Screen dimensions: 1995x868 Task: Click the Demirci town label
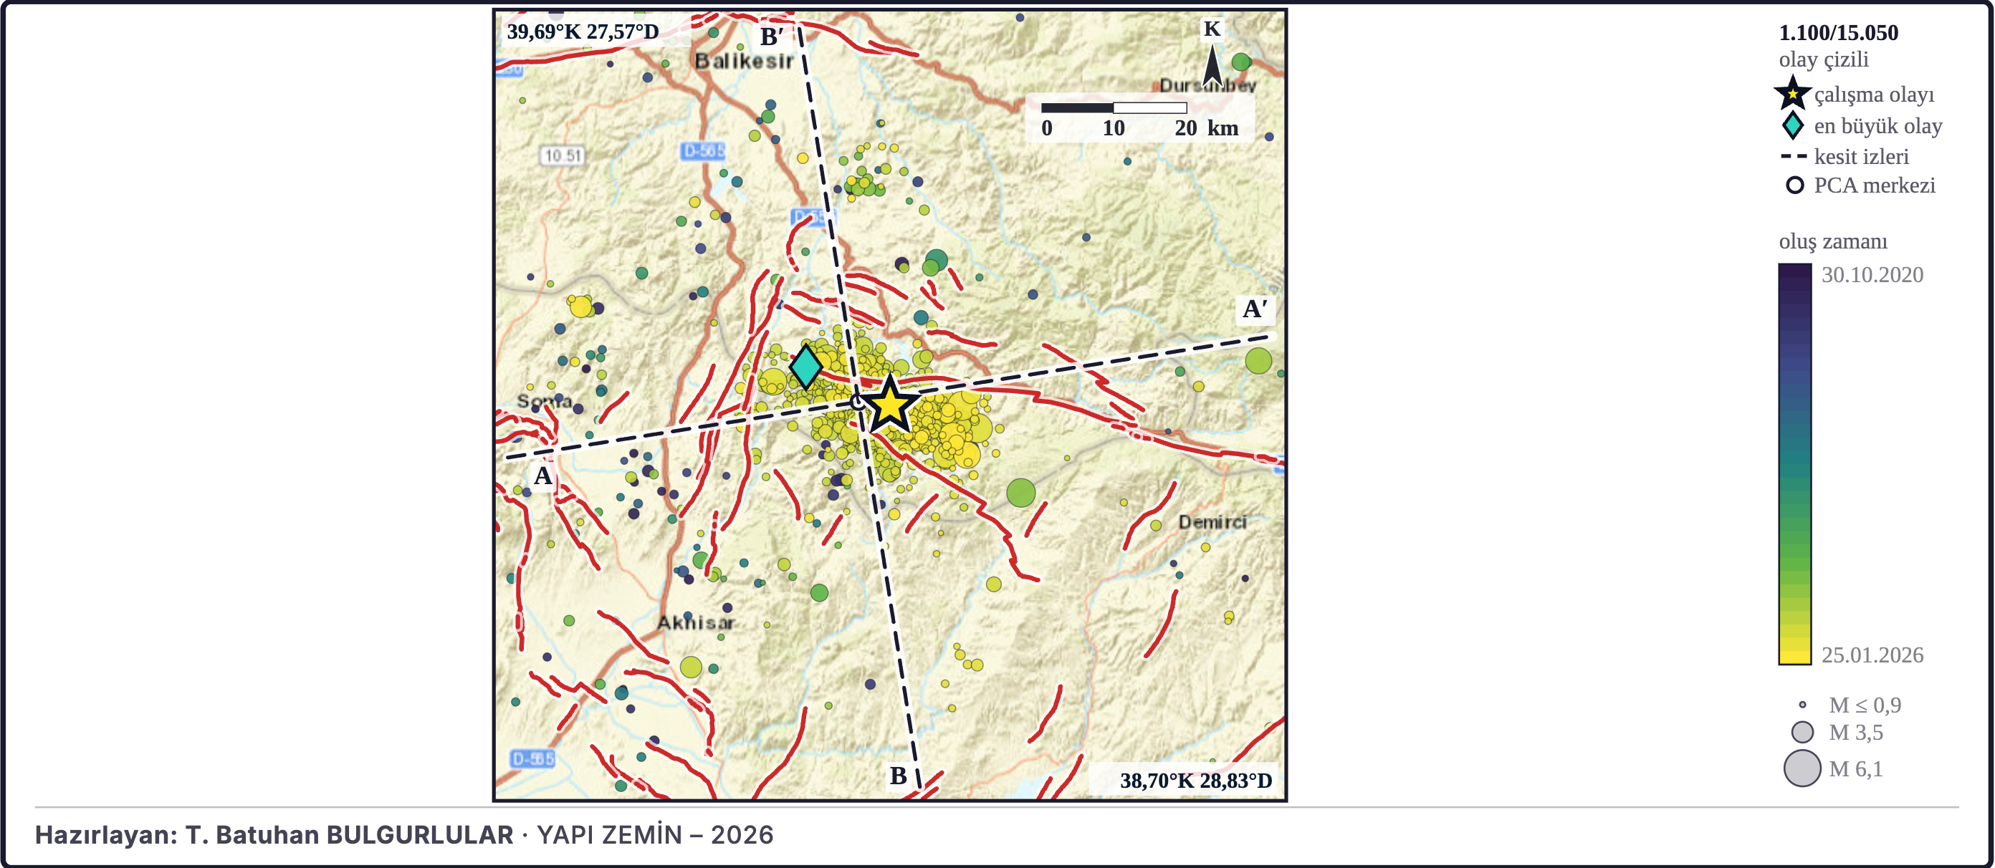pyautogui.click(x=1212, y=523)
